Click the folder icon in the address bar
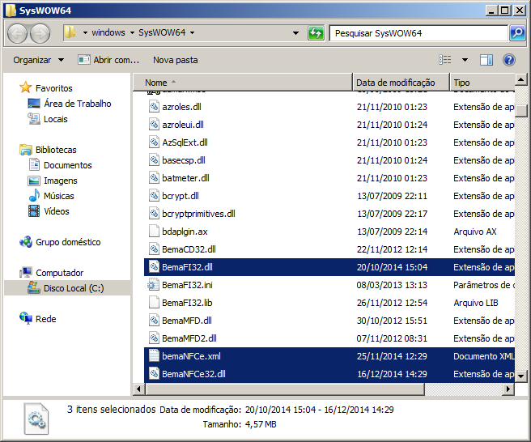The image size is (531, 442). tap(70, 32)
